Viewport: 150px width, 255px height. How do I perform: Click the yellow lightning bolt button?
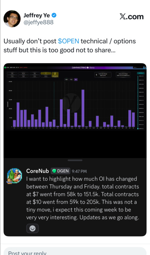click(55, 75)
